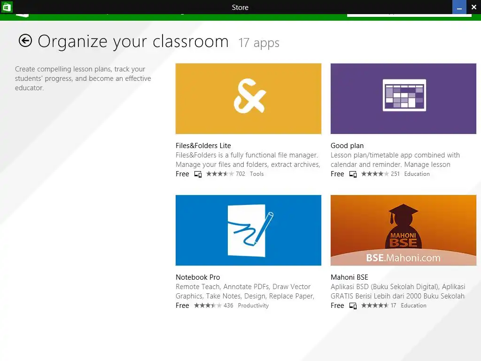
Task: Open the Good plan calendar tile image
Action: (x=403, y=99)
